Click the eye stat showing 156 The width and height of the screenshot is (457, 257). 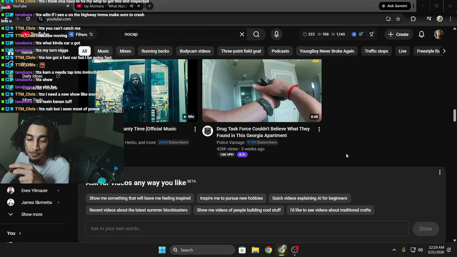[323, 34]
